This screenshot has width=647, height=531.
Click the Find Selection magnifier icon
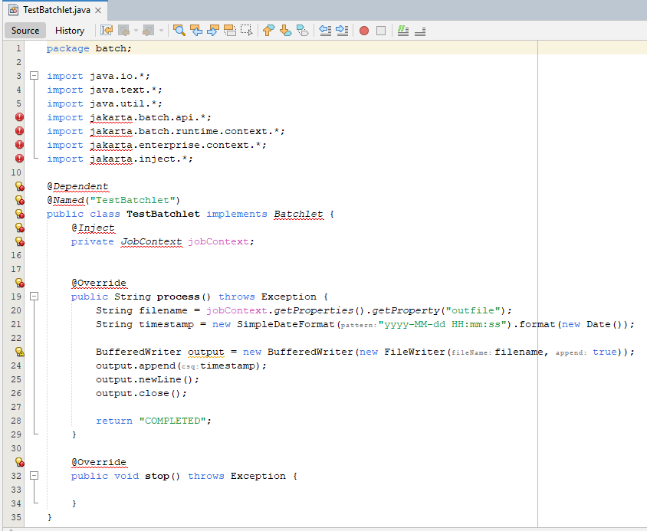[179, 31]
